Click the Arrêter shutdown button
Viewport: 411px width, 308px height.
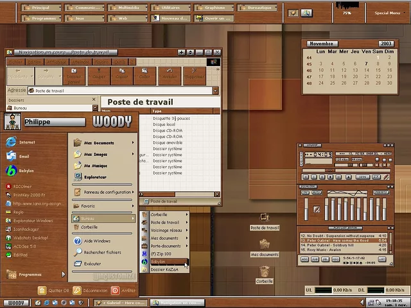(x=125, y=290)
